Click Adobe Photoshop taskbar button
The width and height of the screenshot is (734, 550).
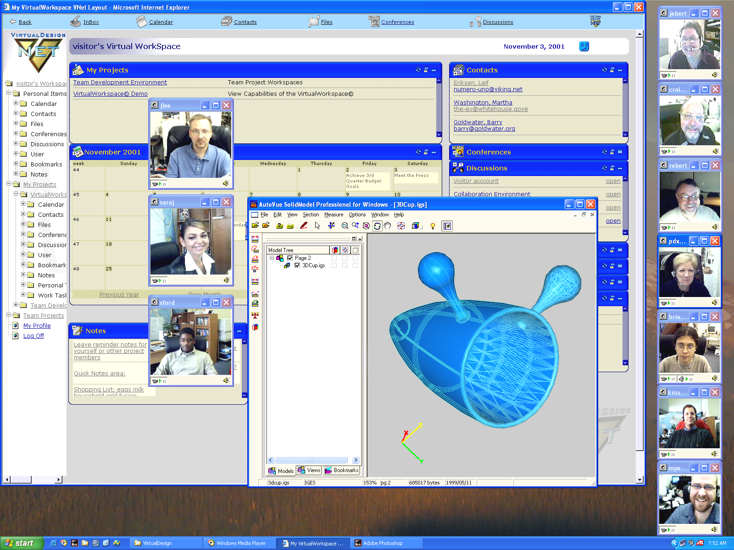point(387,543)
